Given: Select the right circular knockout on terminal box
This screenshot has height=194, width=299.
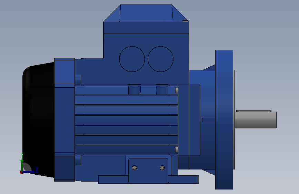Looking at the screenshot, I should [161, 59].
